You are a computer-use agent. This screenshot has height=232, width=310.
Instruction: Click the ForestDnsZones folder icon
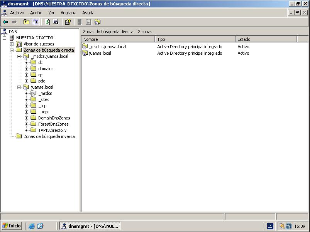[x=34, y=124]
